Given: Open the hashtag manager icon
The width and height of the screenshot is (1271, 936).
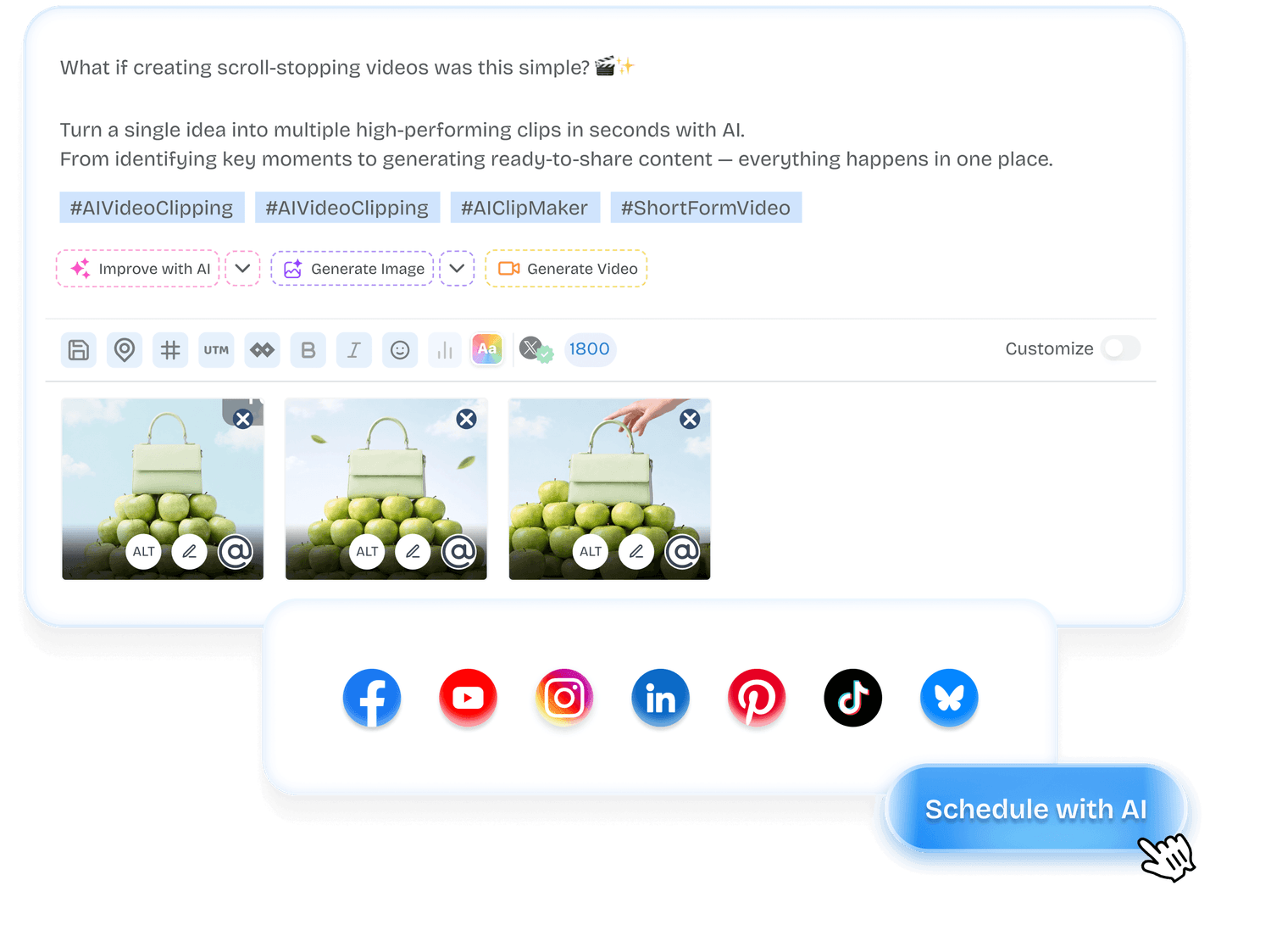Looking at the screenshot, I should pyautogui.click(x=170, y=350).
